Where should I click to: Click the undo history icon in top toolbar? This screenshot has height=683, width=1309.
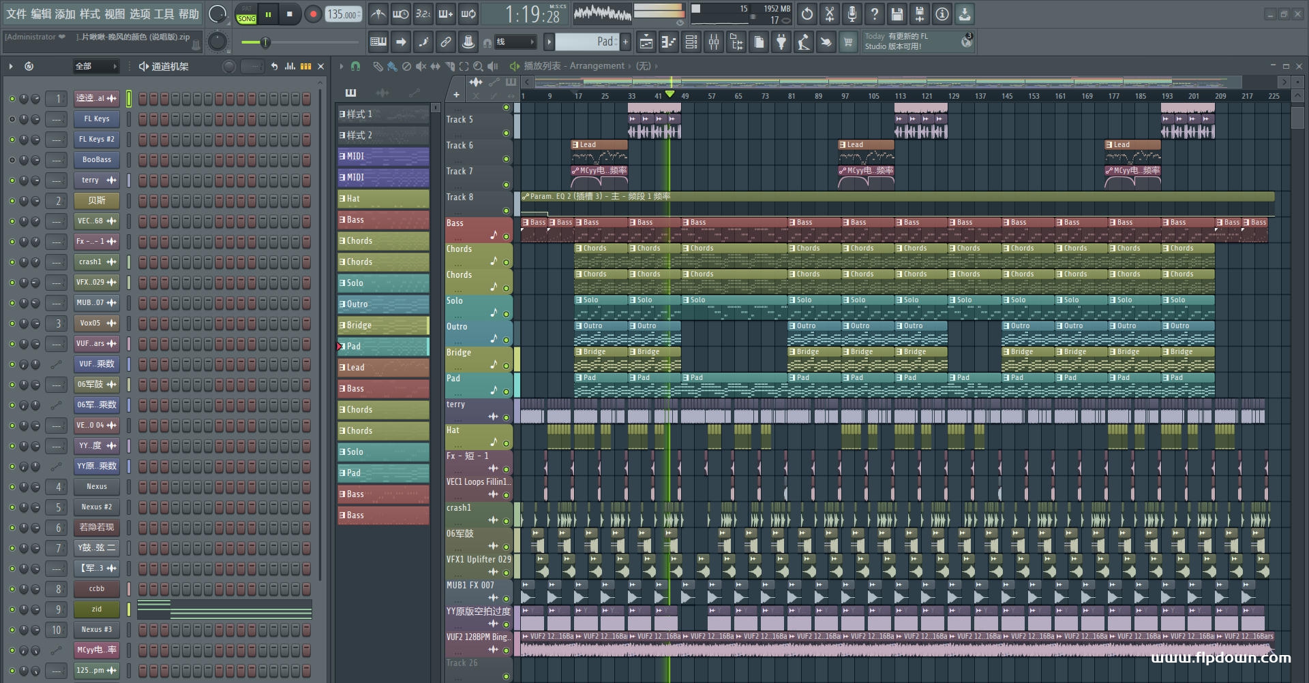[807, 14]
